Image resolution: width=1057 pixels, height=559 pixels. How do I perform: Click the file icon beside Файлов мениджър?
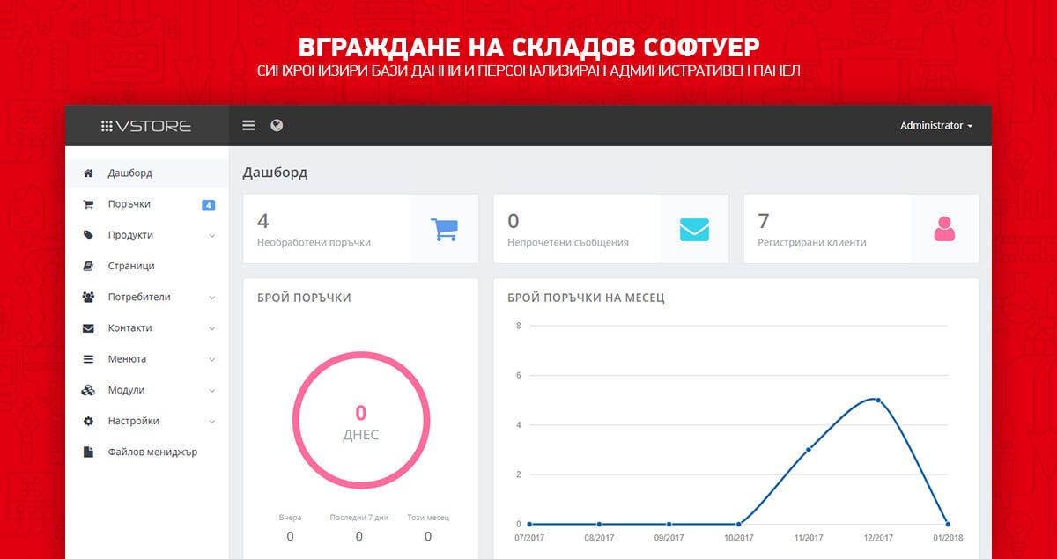tap(88, 452)
